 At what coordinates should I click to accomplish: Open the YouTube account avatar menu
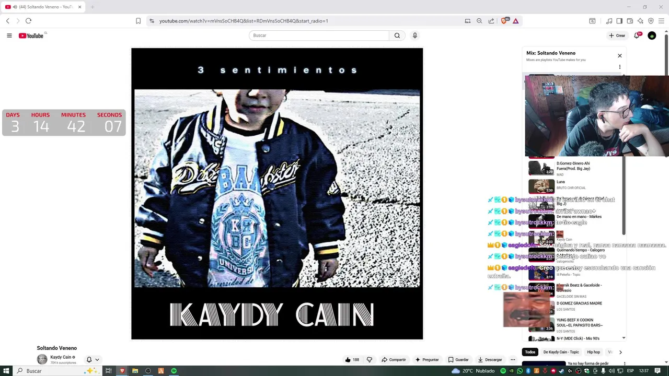(x=652, y=36)
